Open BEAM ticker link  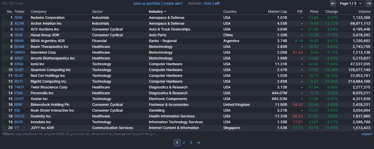point(19,46)
